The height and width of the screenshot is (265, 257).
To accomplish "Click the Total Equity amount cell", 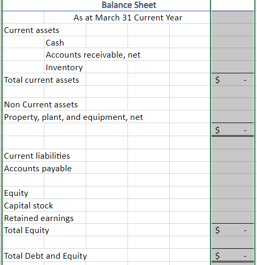I will click(232, 230).
